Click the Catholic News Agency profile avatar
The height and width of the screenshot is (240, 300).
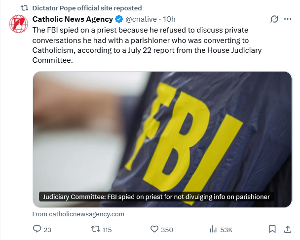[x=18, y=24]
